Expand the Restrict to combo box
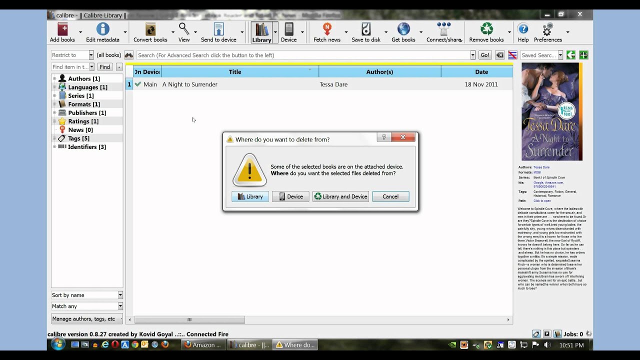The image size is (640, 360). (x=91, y=55)
